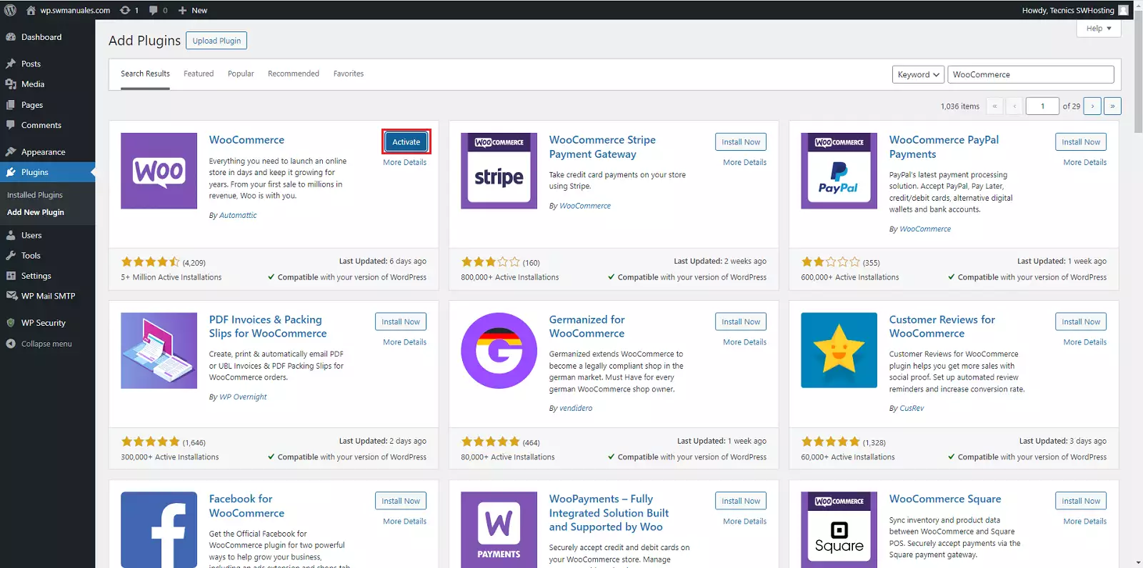Click the Upload Plugin button

[216, 41]
